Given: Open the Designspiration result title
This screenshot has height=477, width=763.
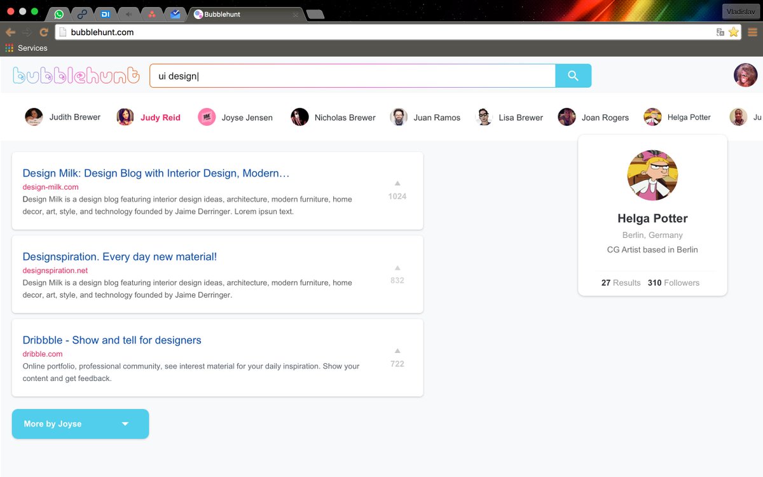Looking at the screenshot, I should tap(120, 257).
